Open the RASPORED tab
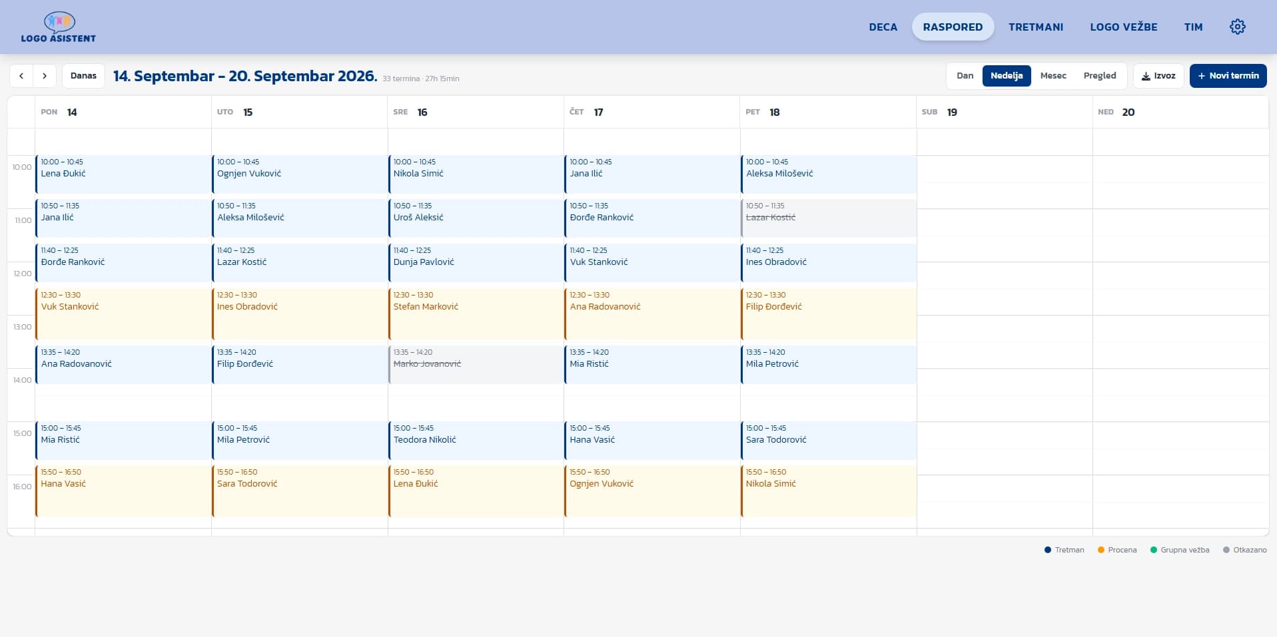 tap(953, 27)
